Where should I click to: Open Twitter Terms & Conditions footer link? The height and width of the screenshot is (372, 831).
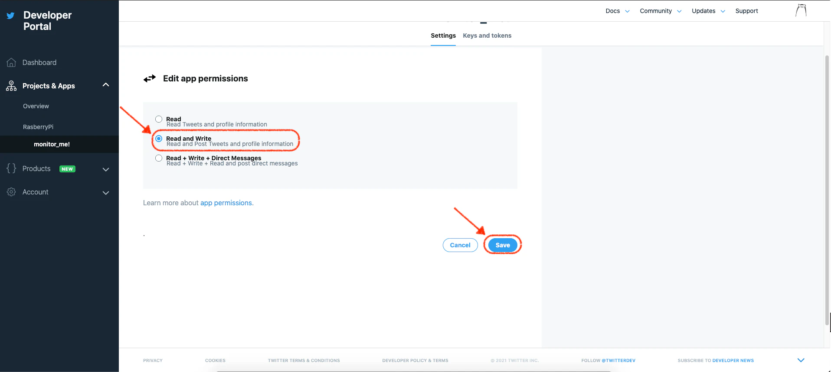coord(304,360)
